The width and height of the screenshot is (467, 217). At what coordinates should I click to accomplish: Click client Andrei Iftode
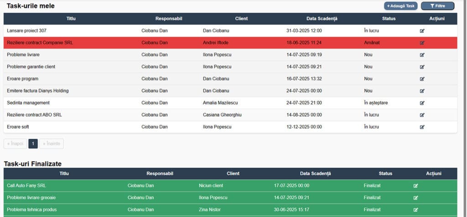(216, 42)
